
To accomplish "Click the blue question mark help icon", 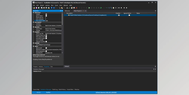I will pos(52,8).
